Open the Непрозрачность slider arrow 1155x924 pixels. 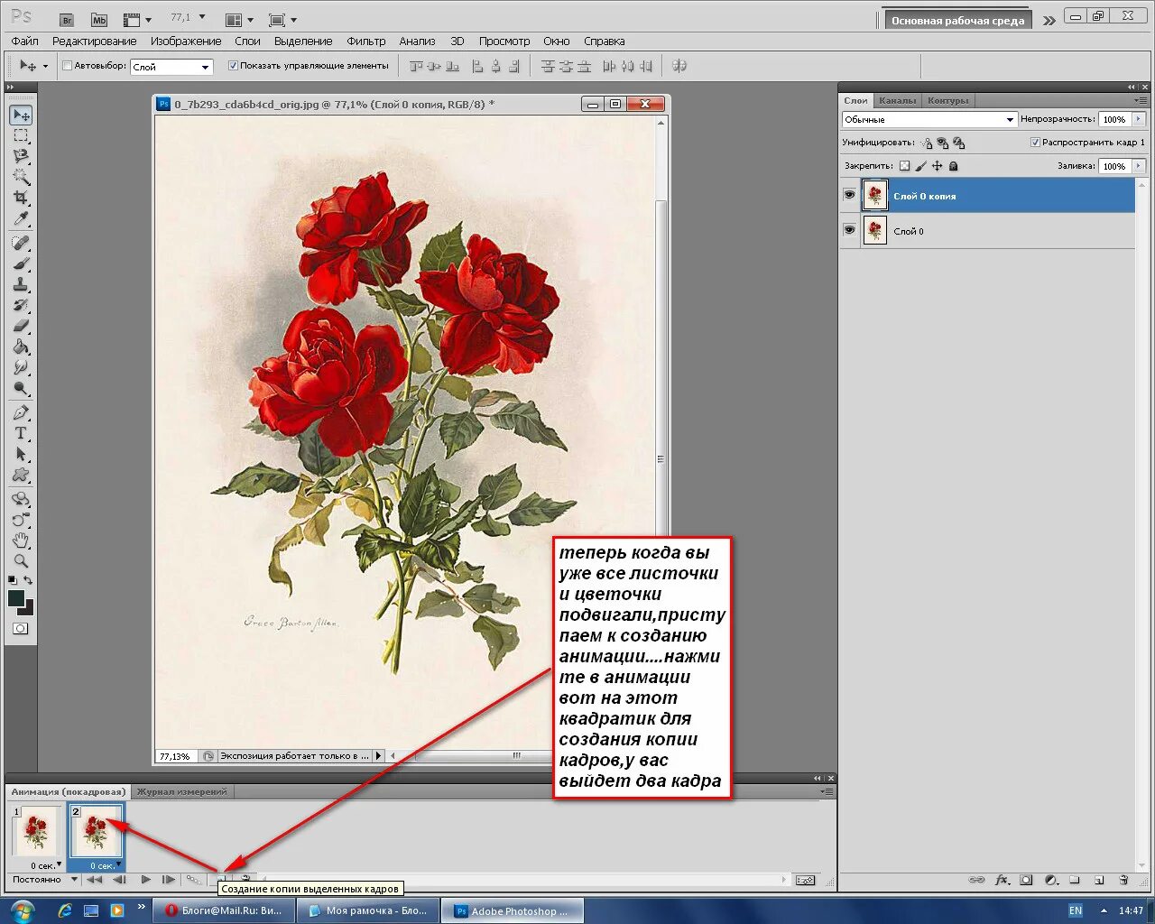[1139, 119]
